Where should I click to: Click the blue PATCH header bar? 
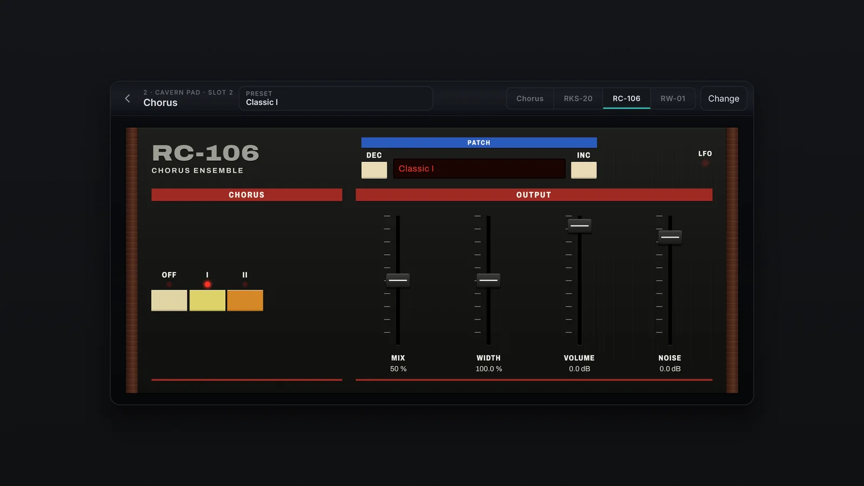[479, 143]
